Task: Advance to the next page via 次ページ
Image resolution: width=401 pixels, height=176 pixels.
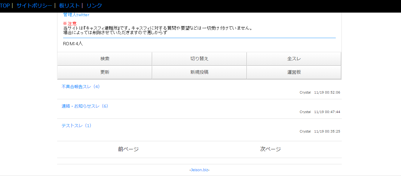Action: coord(271,149)
